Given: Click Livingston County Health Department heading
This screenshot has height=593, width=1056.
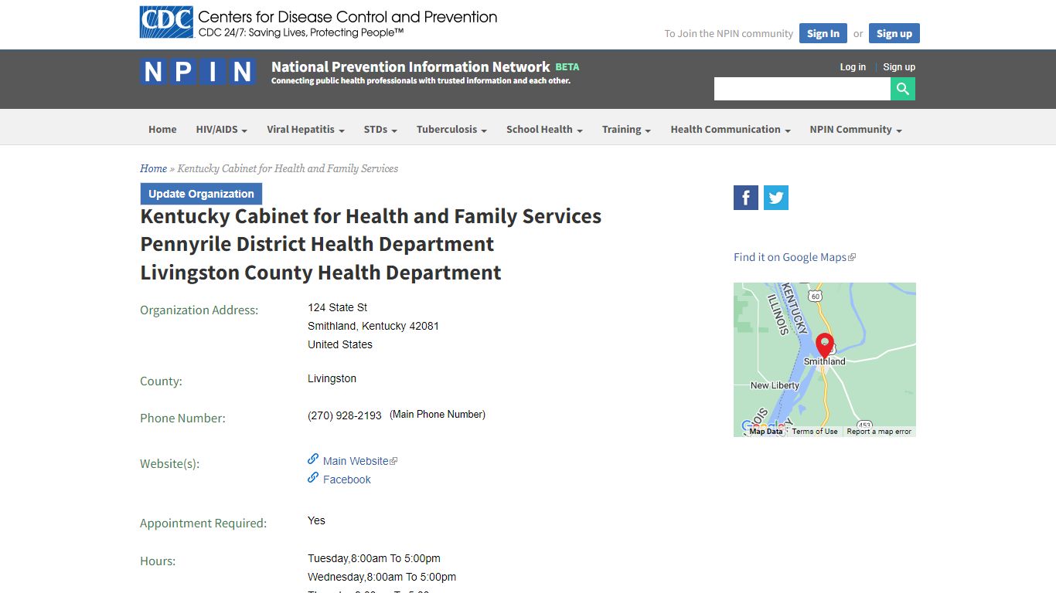Looking at the screenshot, I should (x=321, y=273).
